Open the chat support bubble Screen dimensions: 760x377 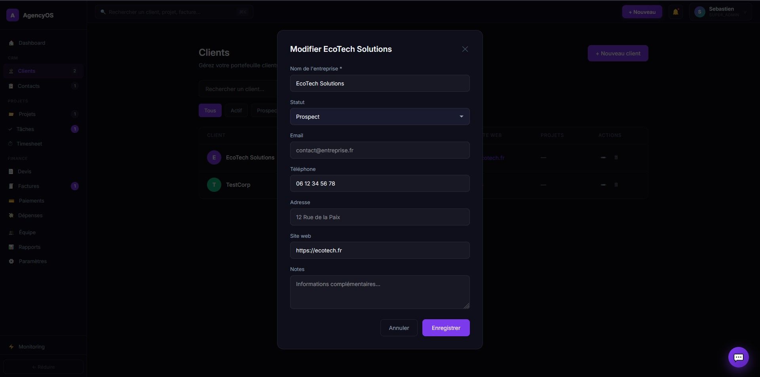point(739,357)
